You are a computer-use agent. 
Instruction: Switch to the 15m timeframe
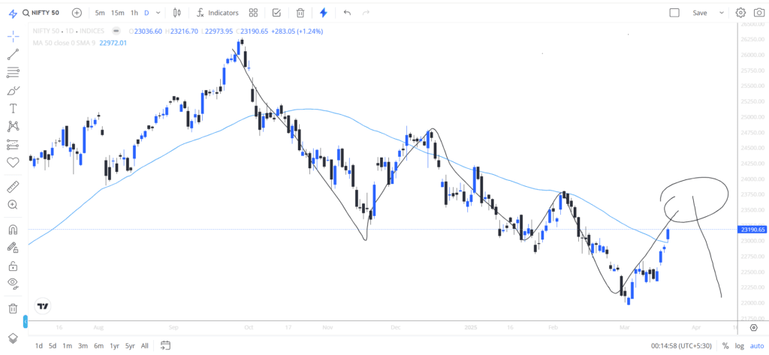[x=118, y=13]
